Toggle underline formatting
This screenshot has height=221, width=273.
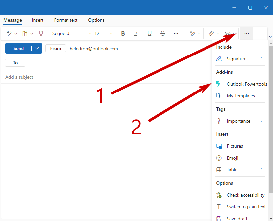149,33
